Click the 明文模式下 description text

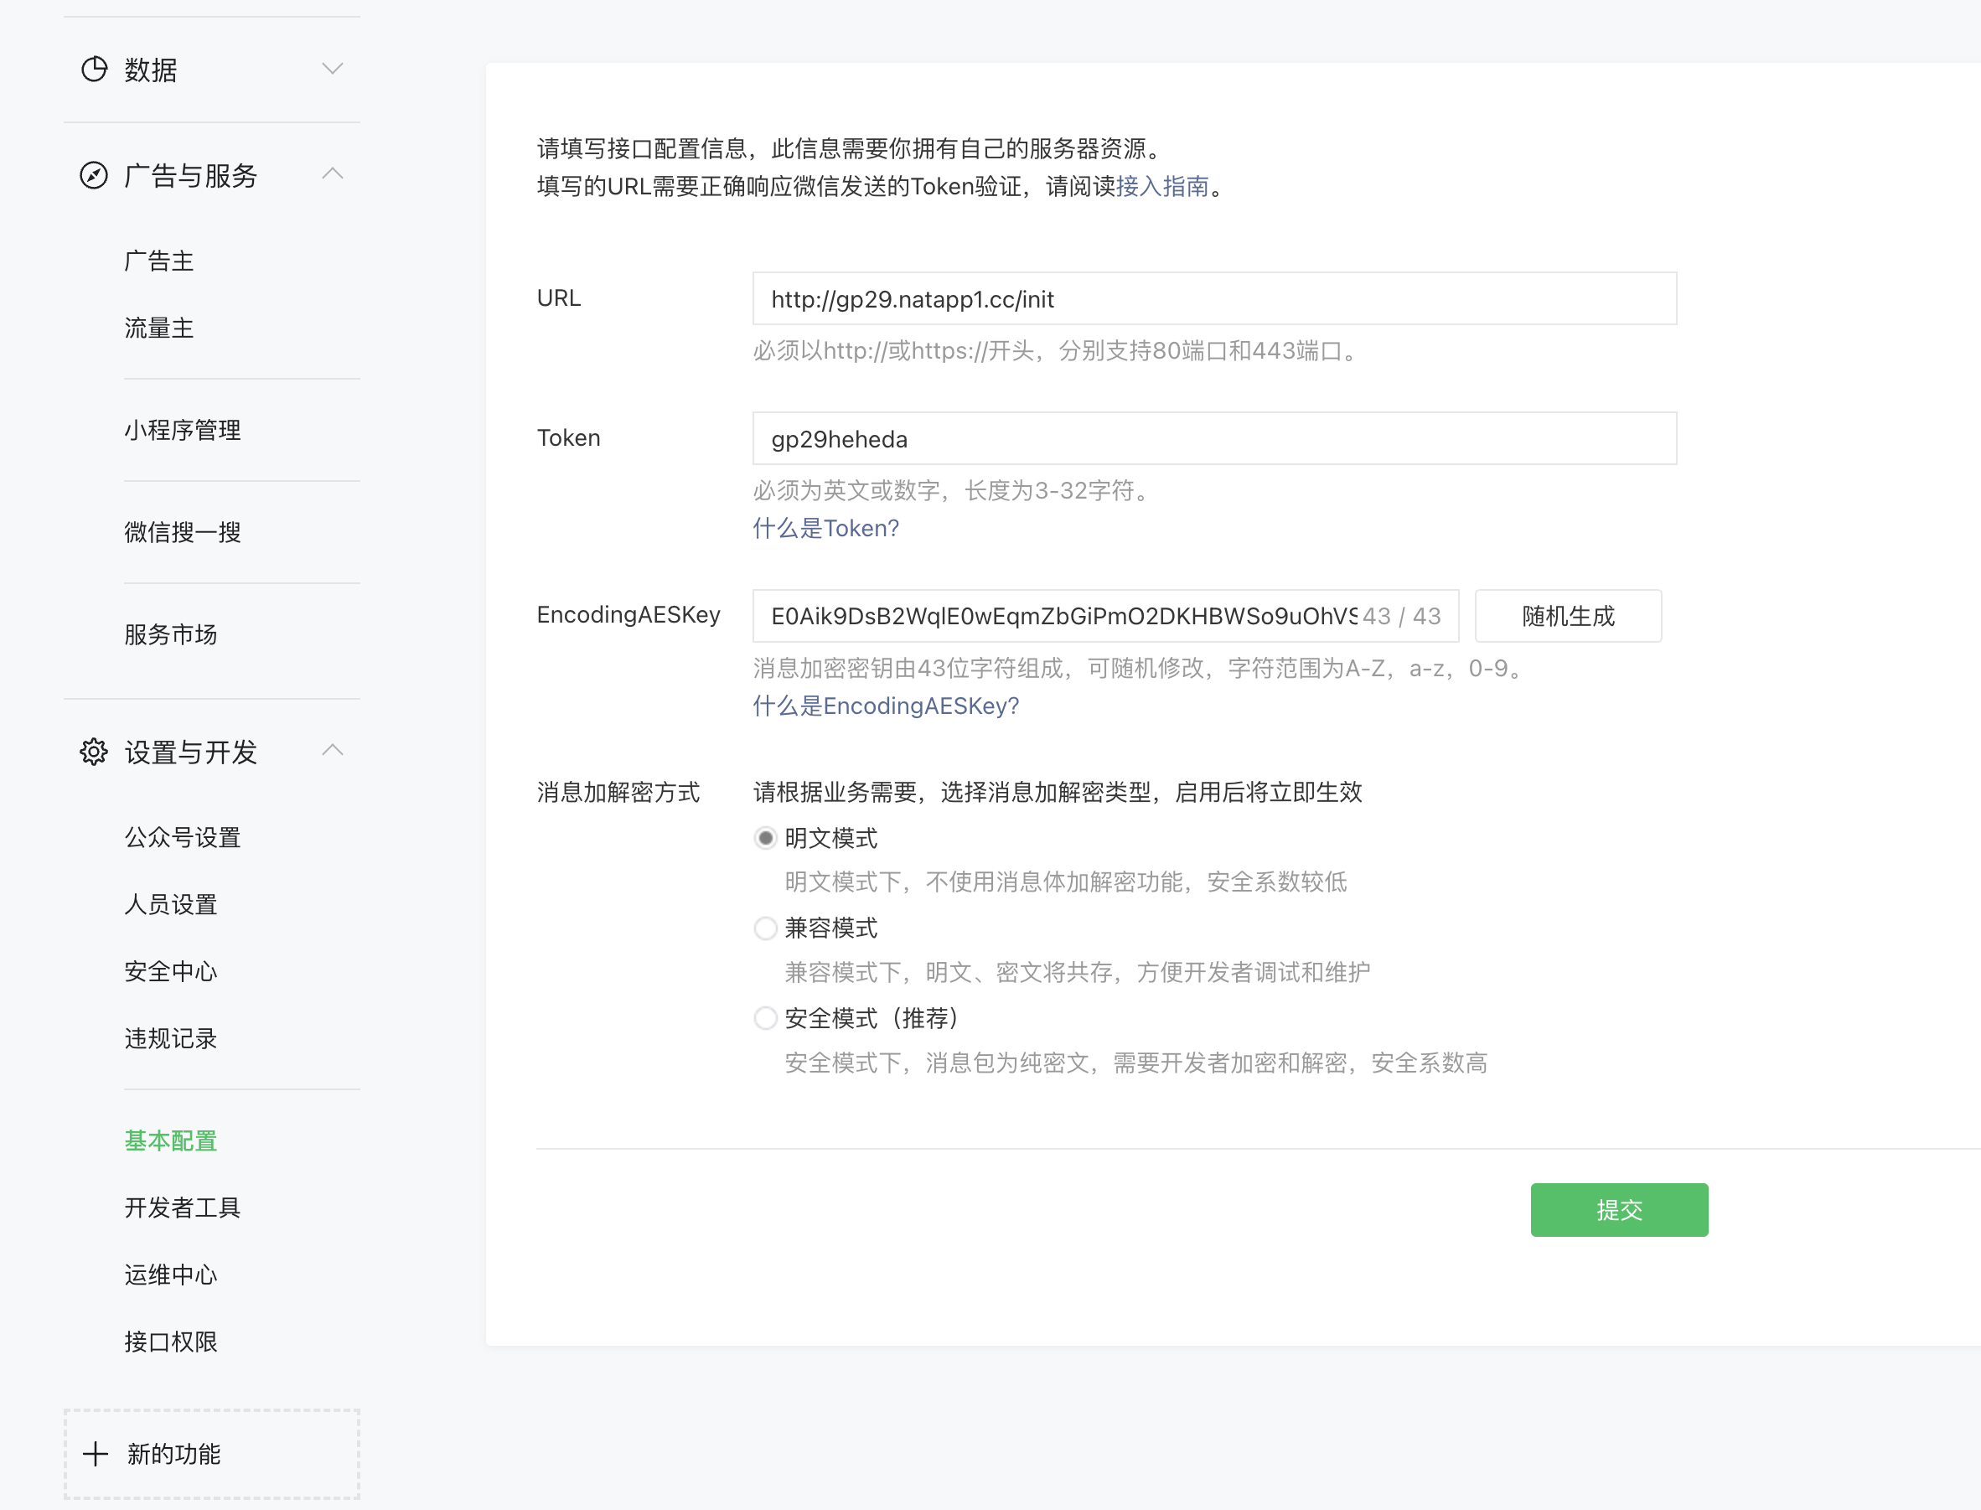pyautogui.click(x=1066, y=882)
